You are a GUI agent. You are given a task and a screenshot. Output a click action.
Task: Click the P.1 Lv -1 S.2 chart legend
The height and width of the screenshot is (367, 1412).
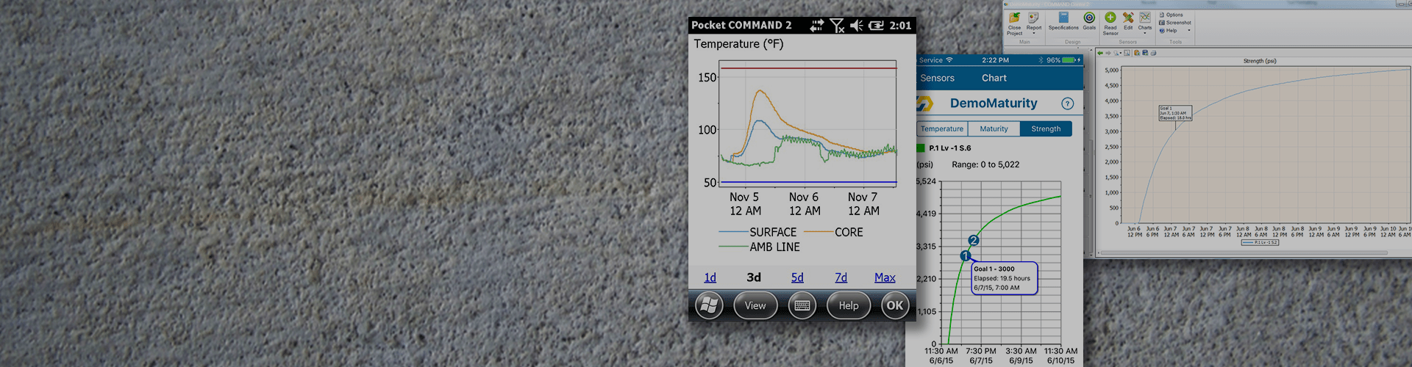1261,242
